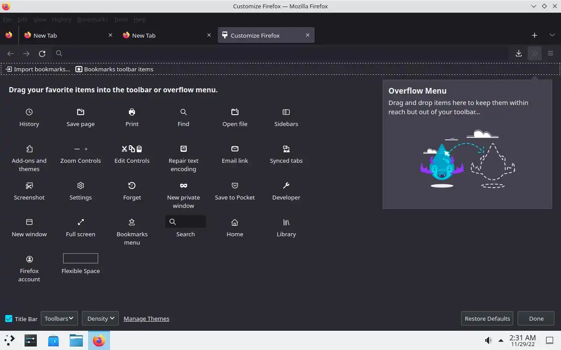
Task: Open the hamburger application menu
Action: (550, 53)
